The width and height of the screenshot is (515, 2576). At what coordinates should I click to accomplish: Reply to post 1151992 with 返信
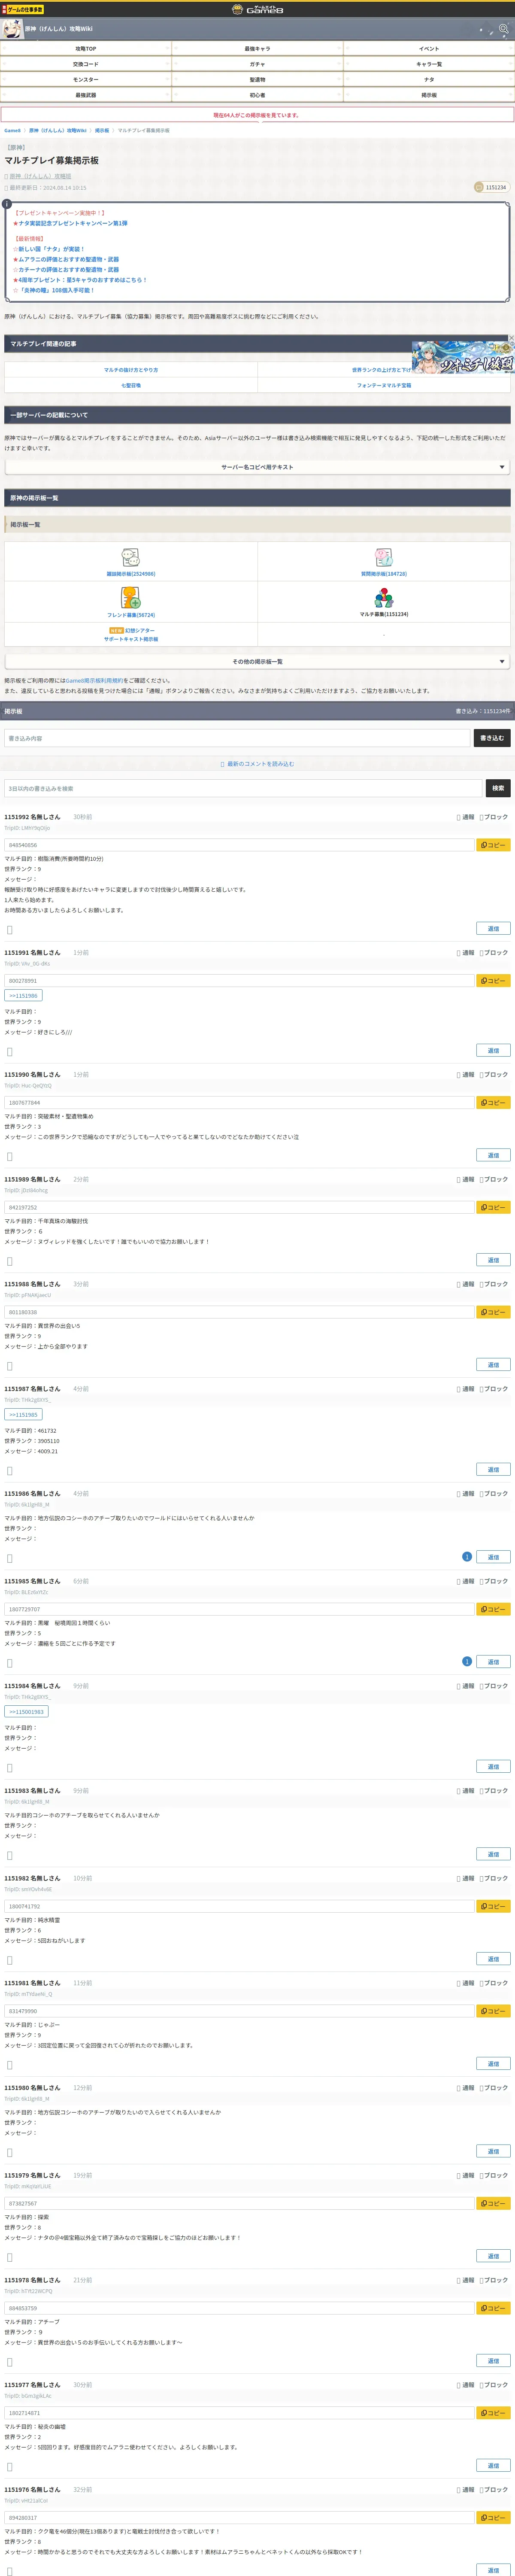(493, 929)
